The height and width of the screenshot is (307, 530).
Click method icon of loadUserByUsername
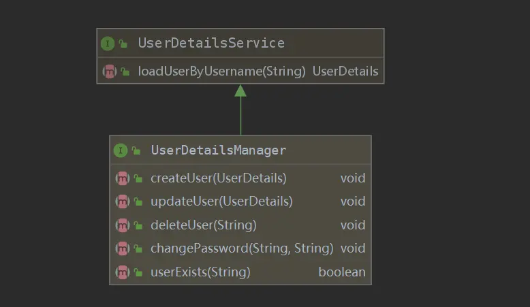point(109,71)
